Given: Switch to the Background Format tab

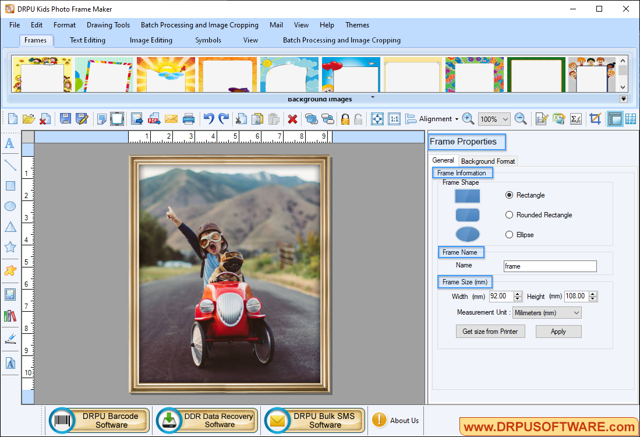Looking at the screenshot, I should (x=487, y=161).
